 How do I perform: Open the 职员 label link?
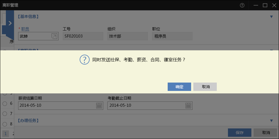pos(25,29)
